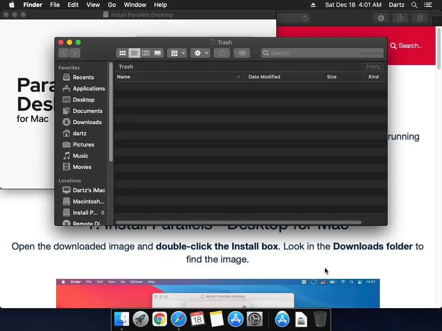
Task: Open the Window menu
Action: [135, 5]
